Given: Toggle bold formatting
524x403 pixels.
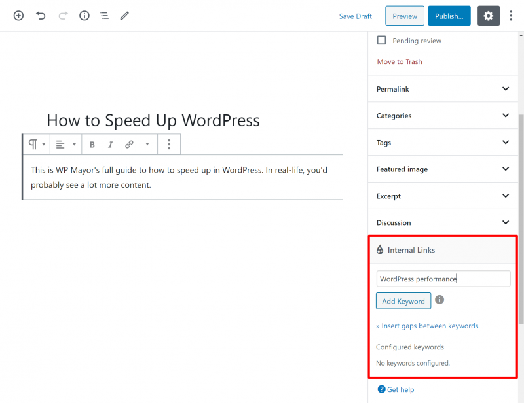Looking at the screenshot, I should click(92, 144).
